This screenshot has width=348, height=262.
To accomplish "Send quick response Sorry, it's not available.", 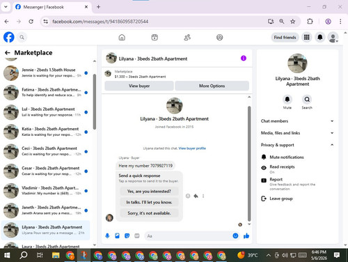I will point(149,213).
